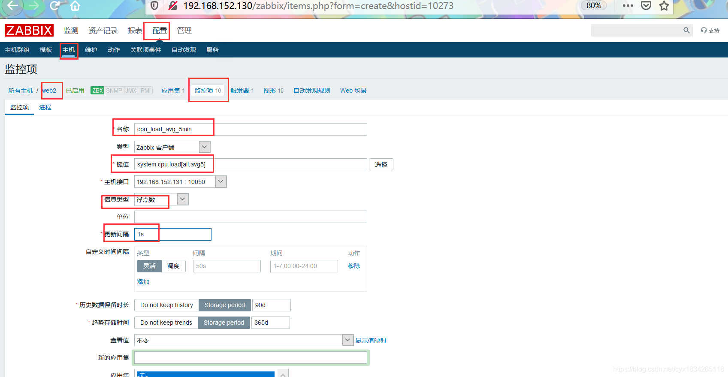This screenshot has height=377, width=728.
Task: Click the 已启用 status link
Action: (75, 90)
